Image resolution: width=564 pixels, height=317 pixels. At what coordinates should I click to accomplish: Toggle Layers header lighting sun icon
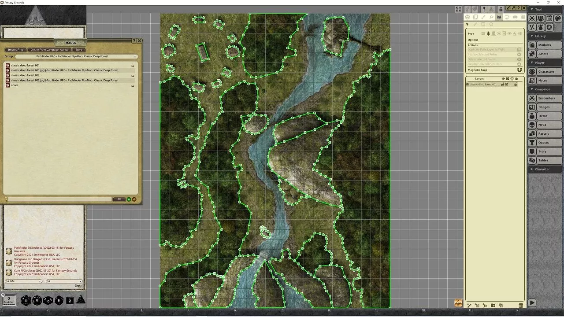coord(512,78)
